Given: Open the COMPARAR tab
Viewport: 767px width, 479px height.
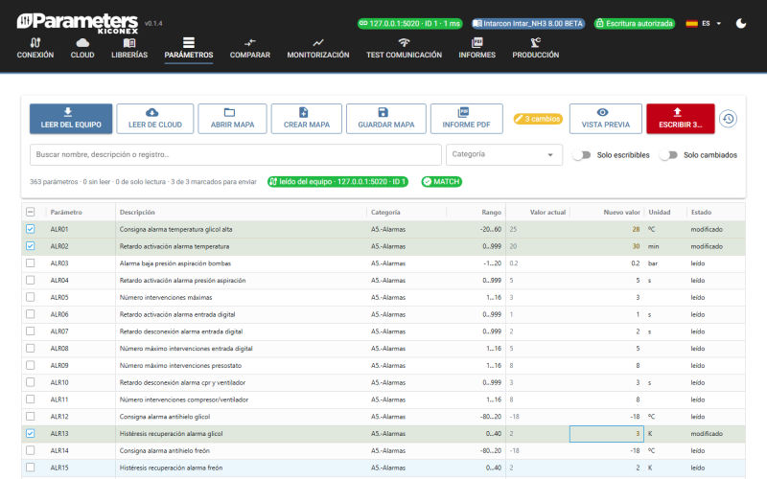Looking at the screenshot, I should pyautogui.click(x=250, y=49).
